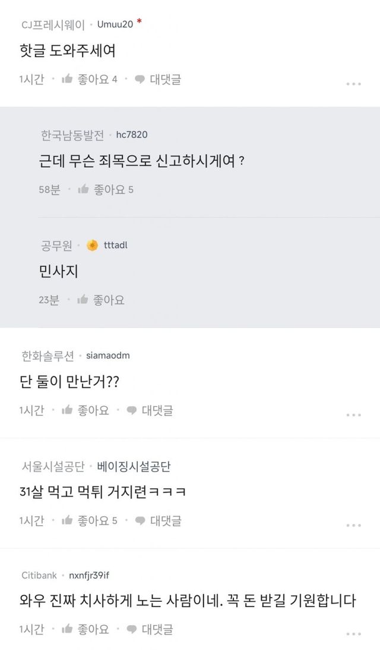
Task: Open three-dot menu on Umuu20's comment
Action: [353, 84]
